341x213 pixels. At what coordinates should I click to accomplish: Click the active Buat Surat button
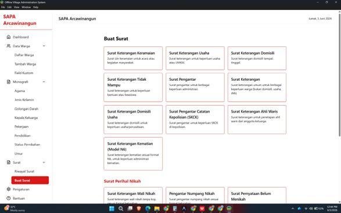[30, 180]
